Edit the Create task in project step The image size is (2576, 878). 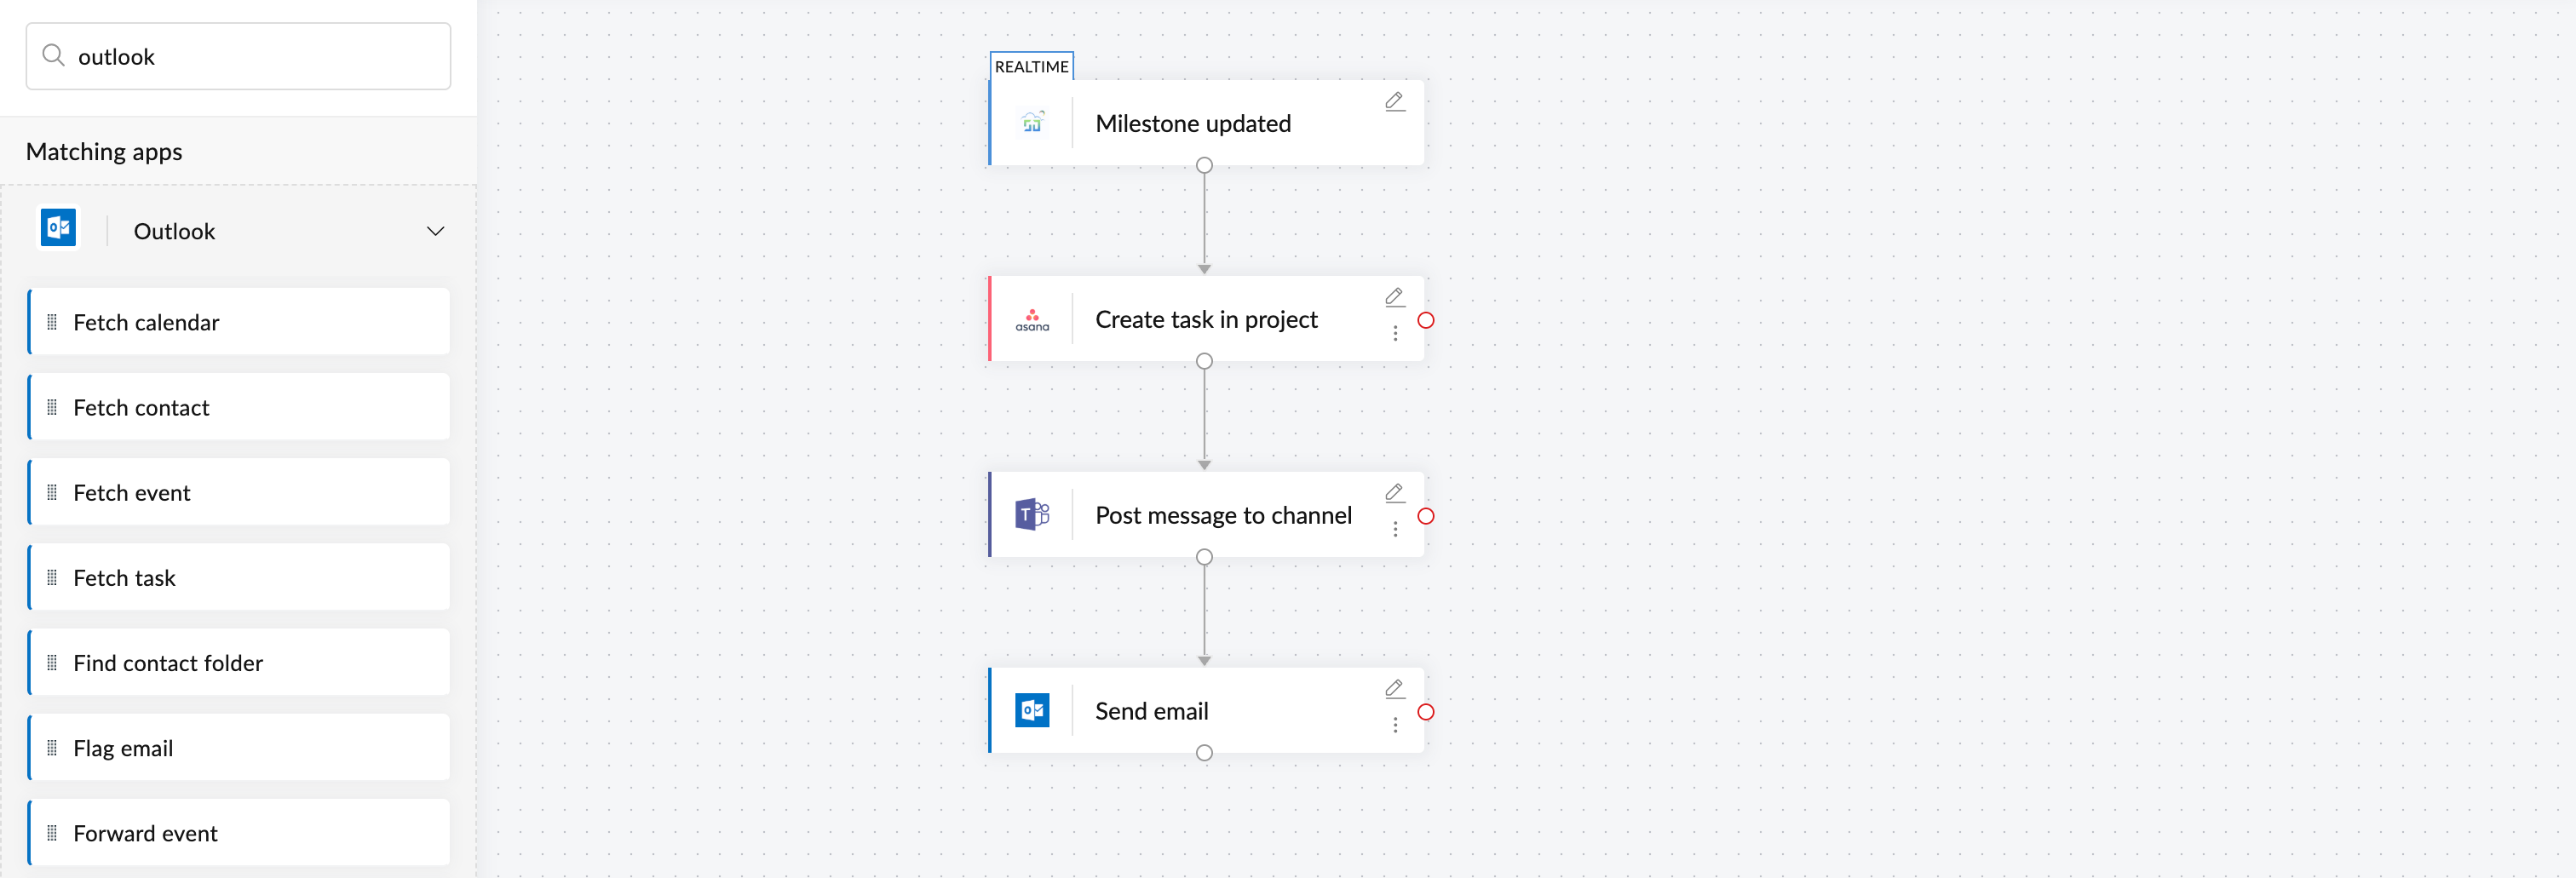[1394, 297]
